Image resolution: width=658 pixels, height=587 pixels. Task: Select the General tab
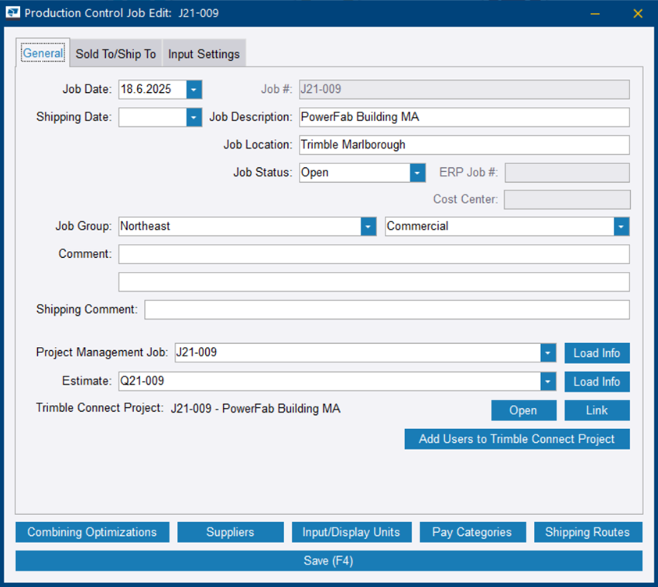pos(43,53)
